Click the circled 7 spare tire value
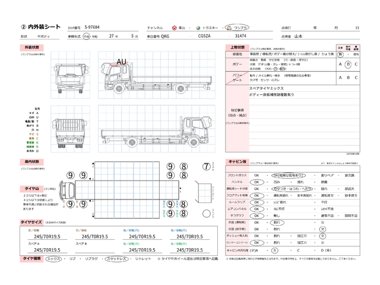 pos(206,166)
